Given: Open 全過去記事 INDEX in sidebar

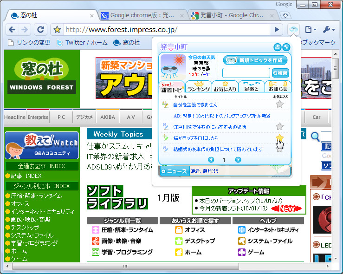Looking at the screenshot, I should click(42, 166).
